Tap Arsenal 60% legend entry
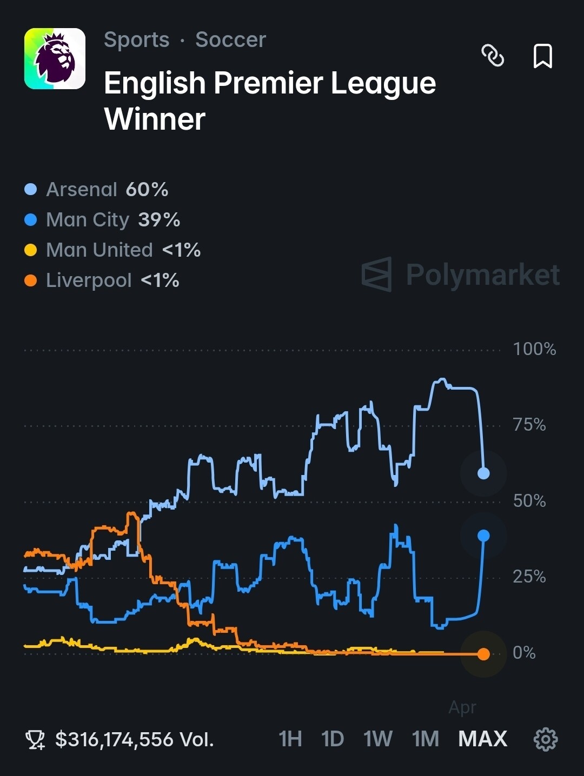Screen dimensions: 584x776 (97, 190)
